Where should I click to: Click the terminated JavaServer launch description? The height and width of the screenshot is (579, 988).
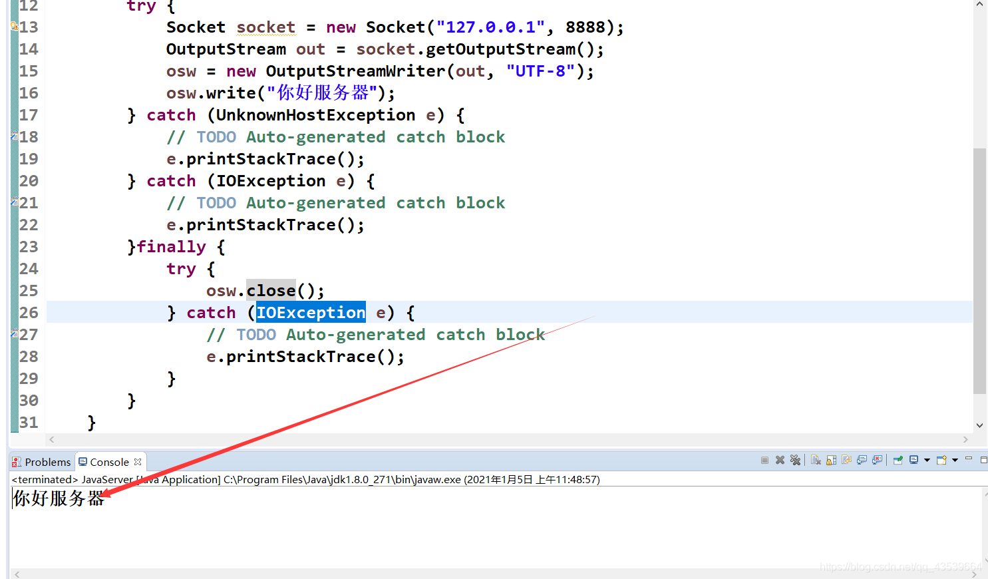coord(305,479)
